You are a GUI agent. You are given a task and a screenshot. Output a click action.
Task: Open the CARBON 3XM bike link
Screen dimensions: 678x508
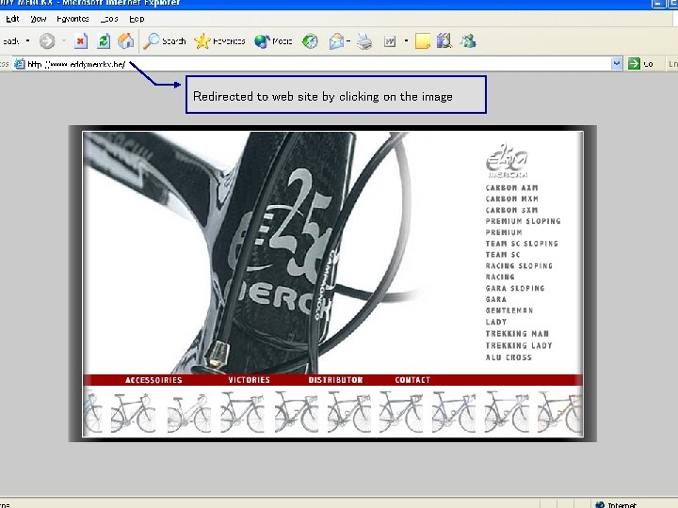coord(511,211)
